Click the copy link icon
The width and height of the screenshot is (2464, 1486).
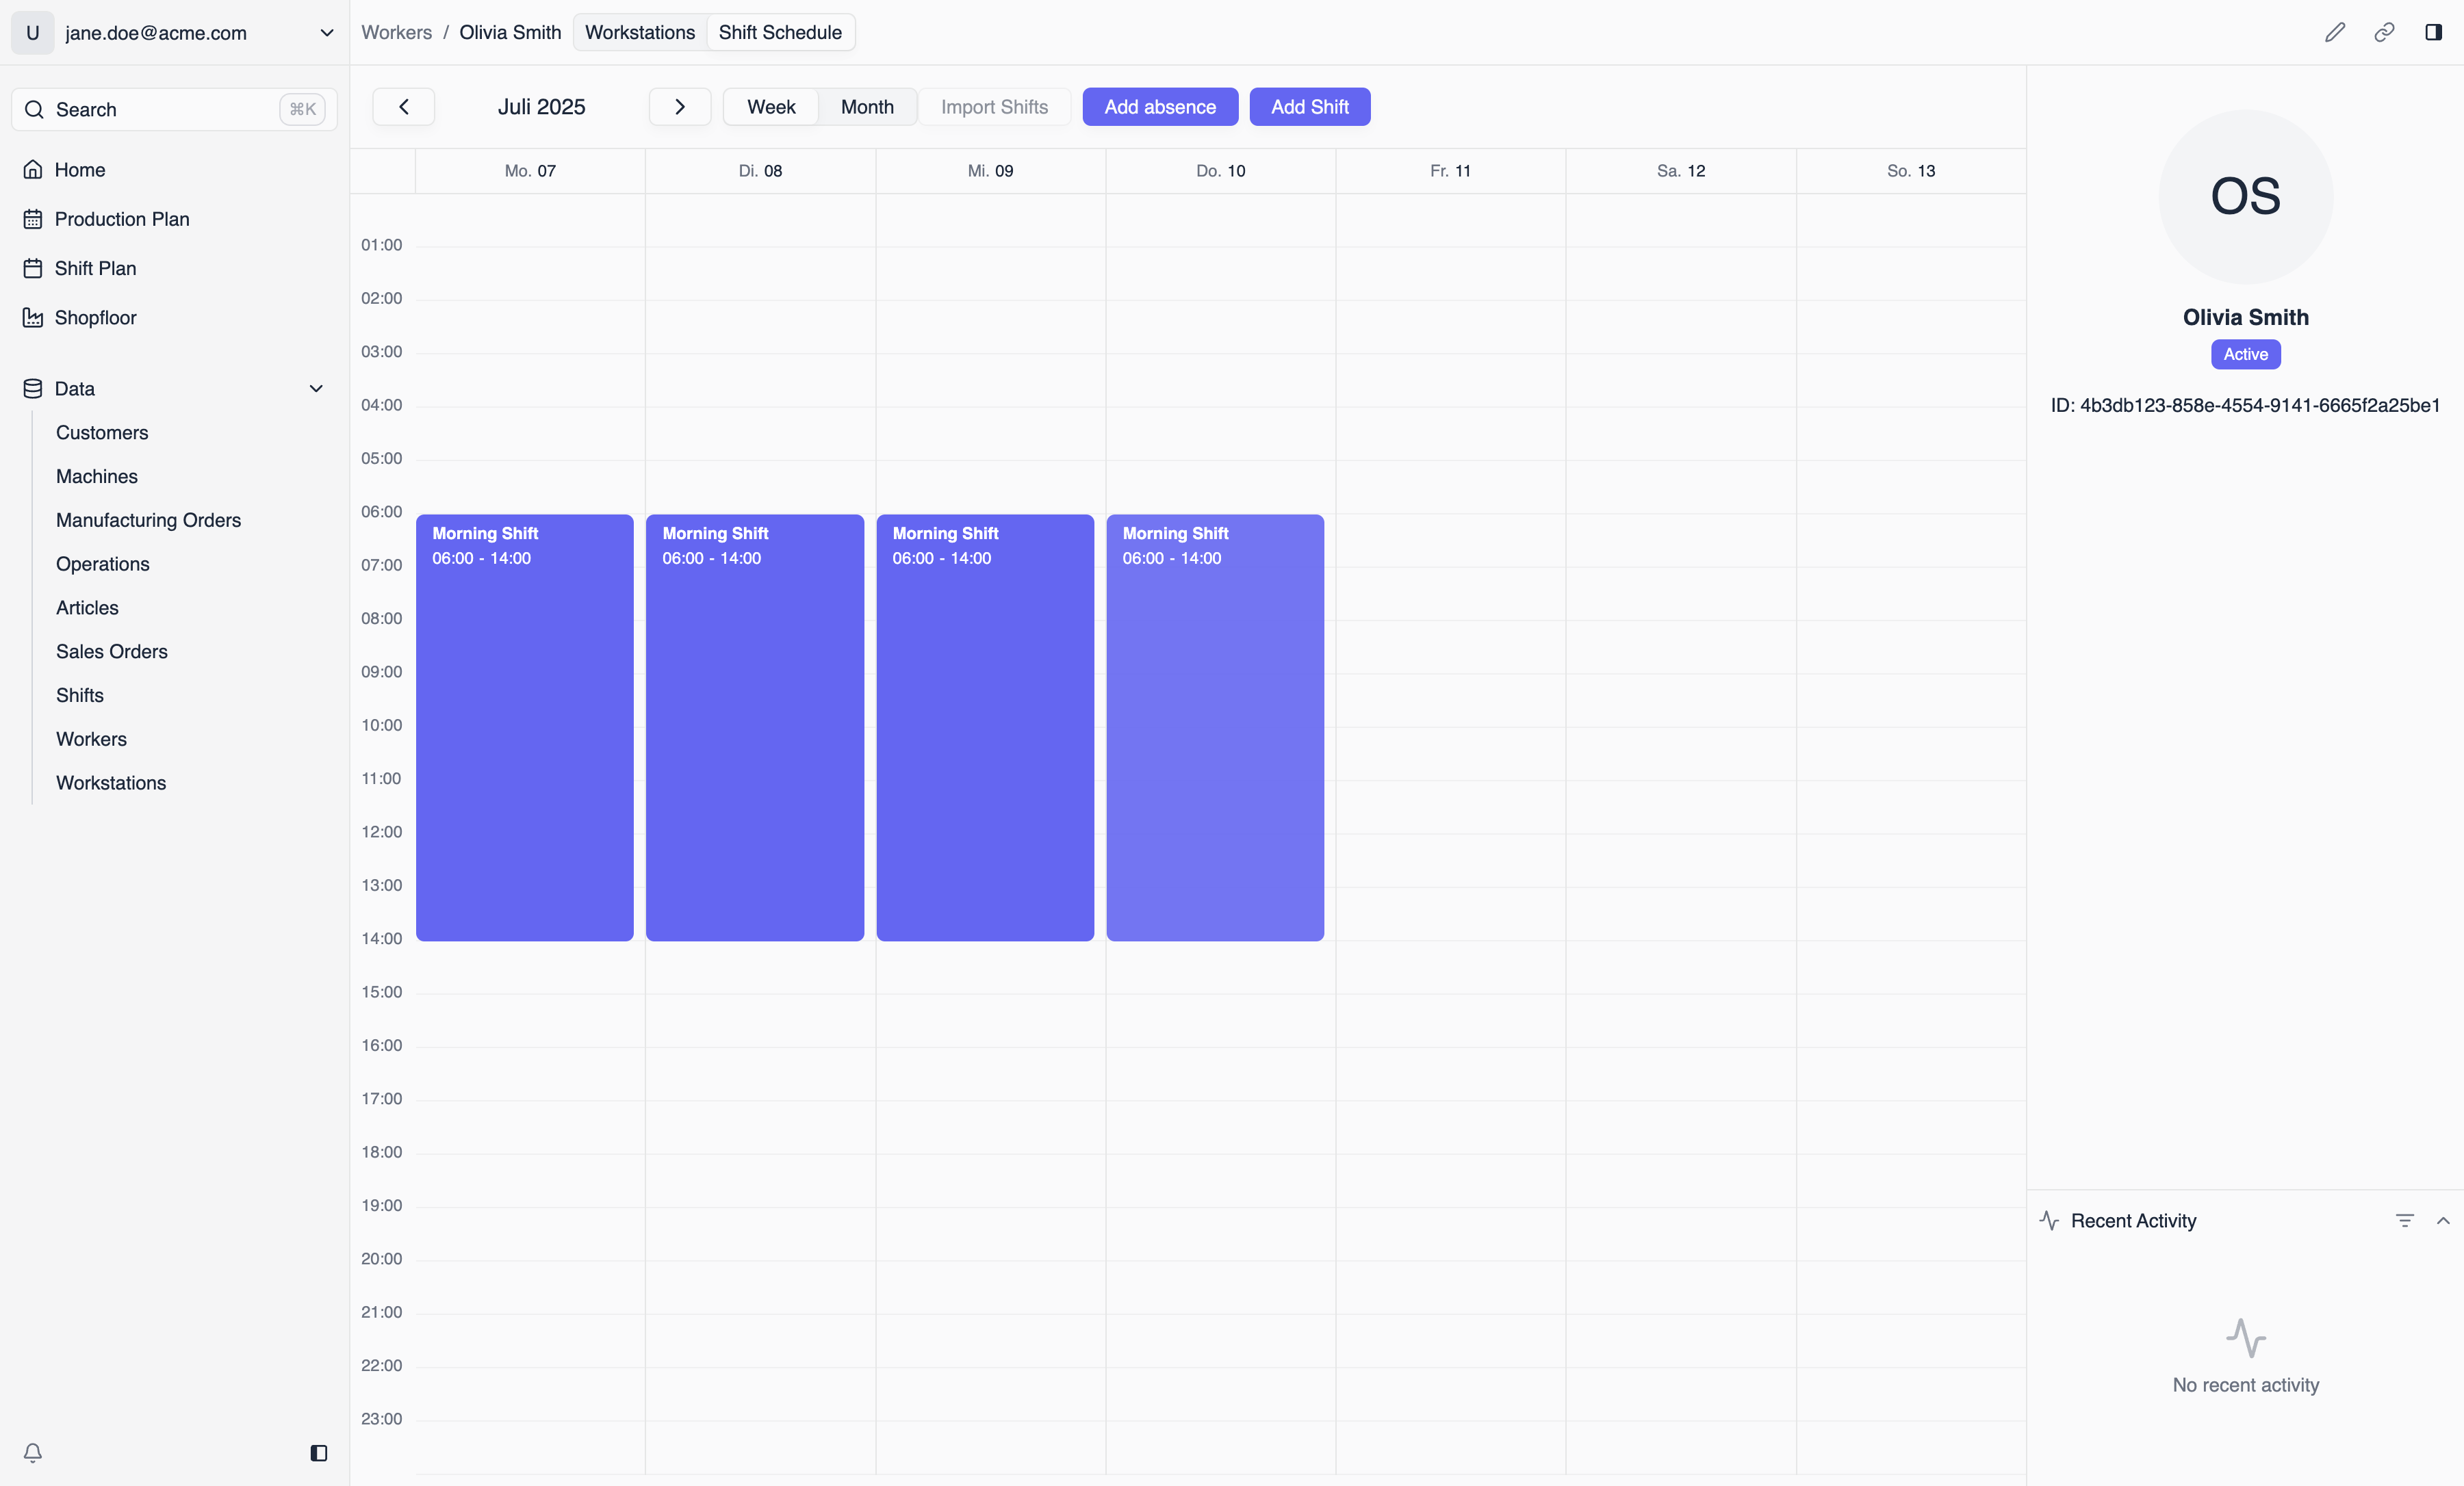[2384, 32]
